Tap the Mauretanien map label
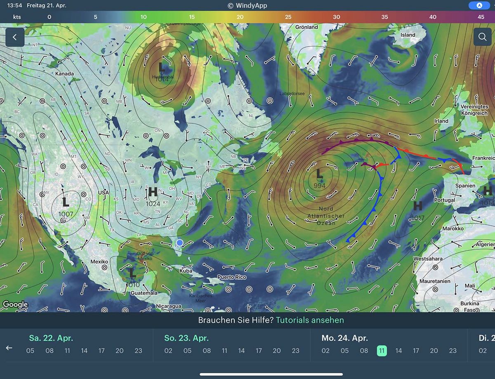The height and width of the screenshot is (379, 495). tap(434, 281)
